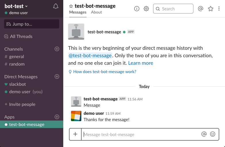
Task: Open the Learn more link
Action: 141,63
